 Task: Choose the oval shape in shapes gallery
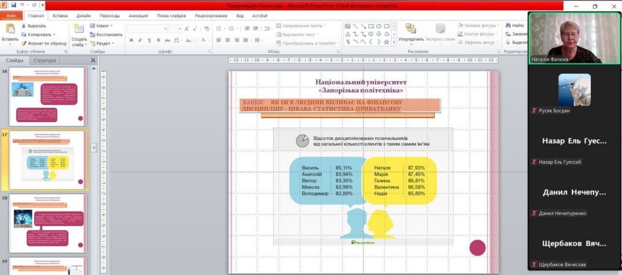tap(379, 26)
